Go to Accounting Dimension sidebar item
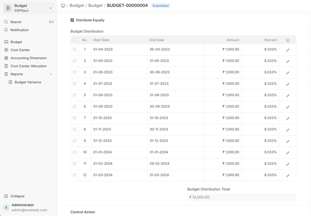 [28, 58]
